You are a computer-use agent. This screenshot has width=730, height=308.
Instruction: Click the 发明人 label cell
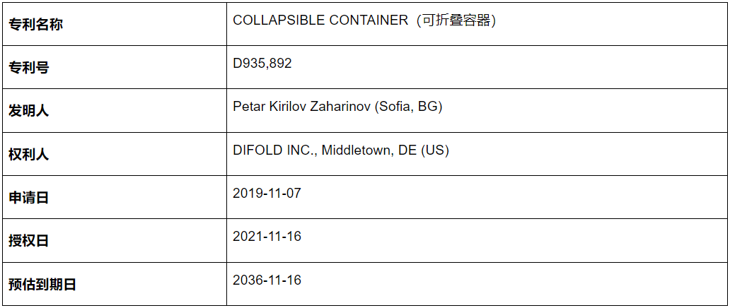[115, 110]
